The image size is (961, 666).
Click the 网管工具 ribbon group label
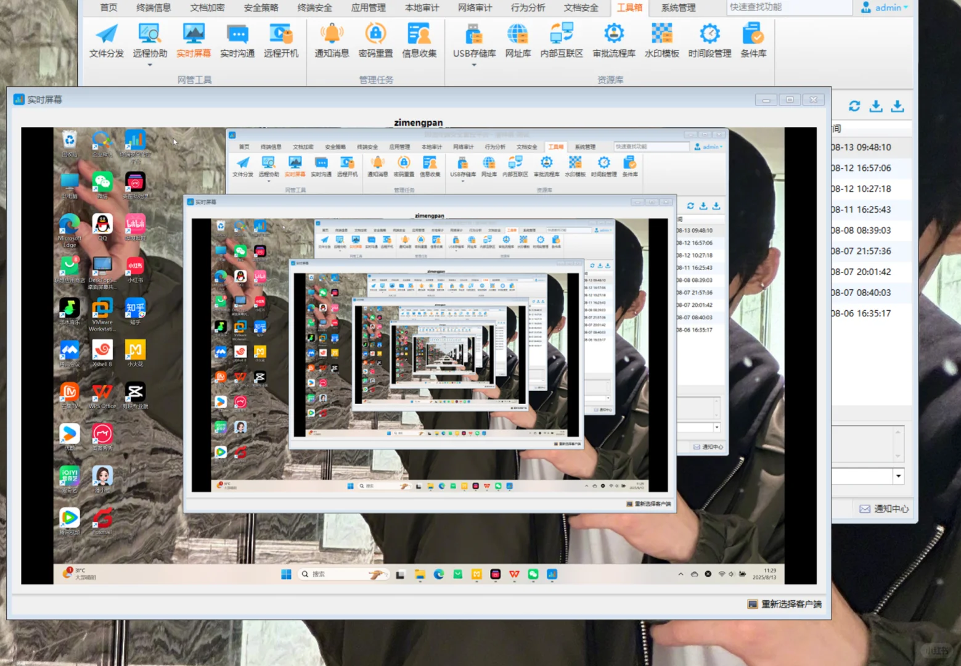pyautogui.click(x=194, y=80)
